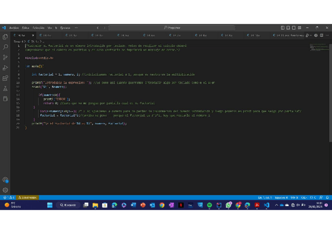Open the Explorer view in activity bar
Screen dimensions: 332x234
[x=5, y=37]
